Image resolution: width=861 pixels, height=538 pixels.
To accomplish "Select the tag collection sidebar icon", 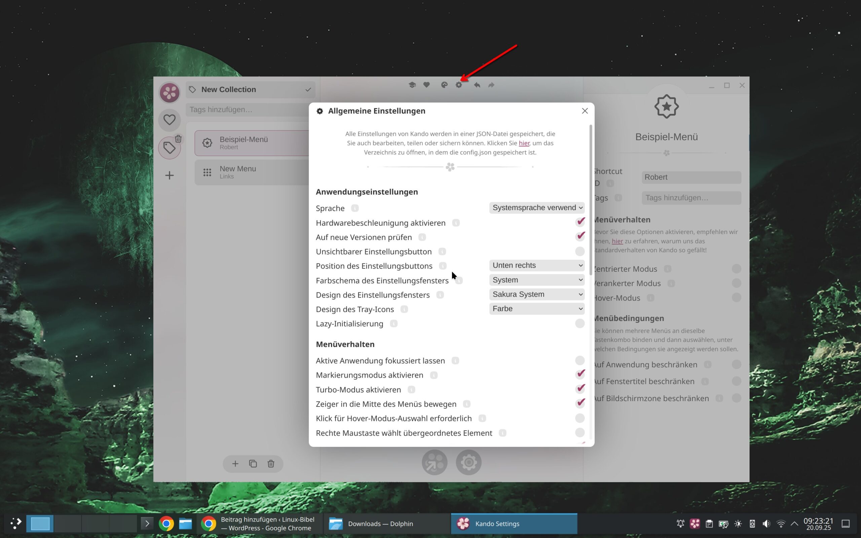I will point(170,148).
